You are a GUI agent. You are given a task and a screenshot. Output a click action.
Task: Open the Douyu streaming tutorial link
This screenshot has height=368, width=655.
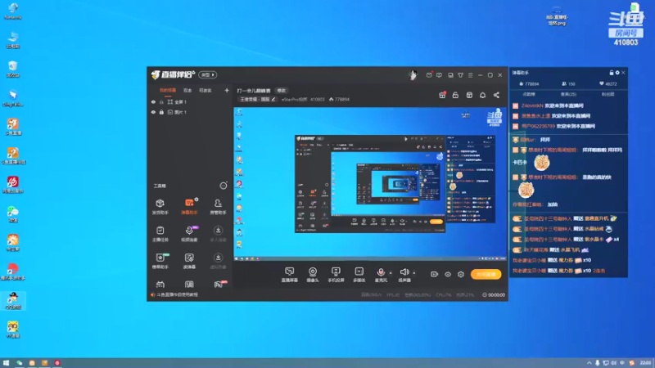tap(178, 294)
